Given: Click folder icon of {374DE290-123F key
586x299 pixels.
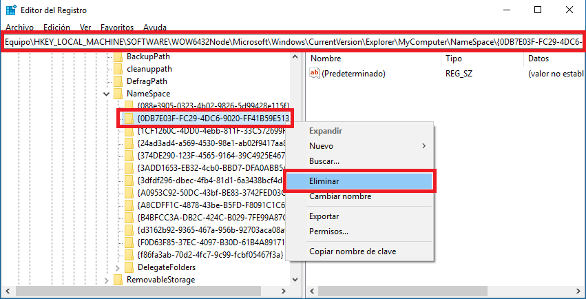Looking at the screenshot, I should [x=129, y=156].
